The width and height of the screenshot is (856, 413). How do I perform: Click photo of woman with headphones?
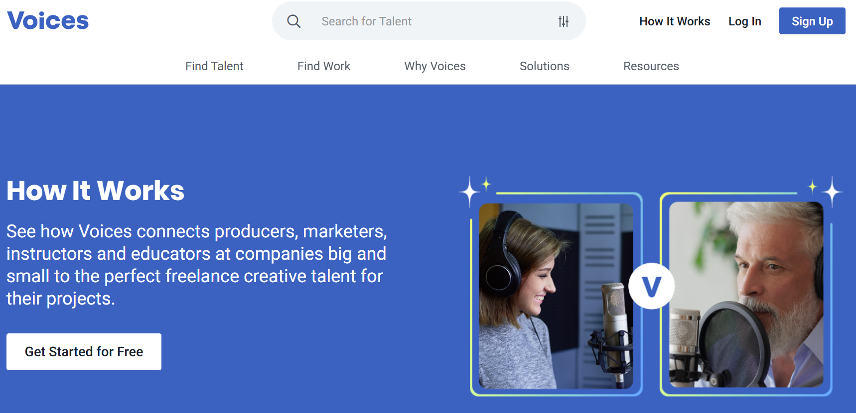(556, 296)
